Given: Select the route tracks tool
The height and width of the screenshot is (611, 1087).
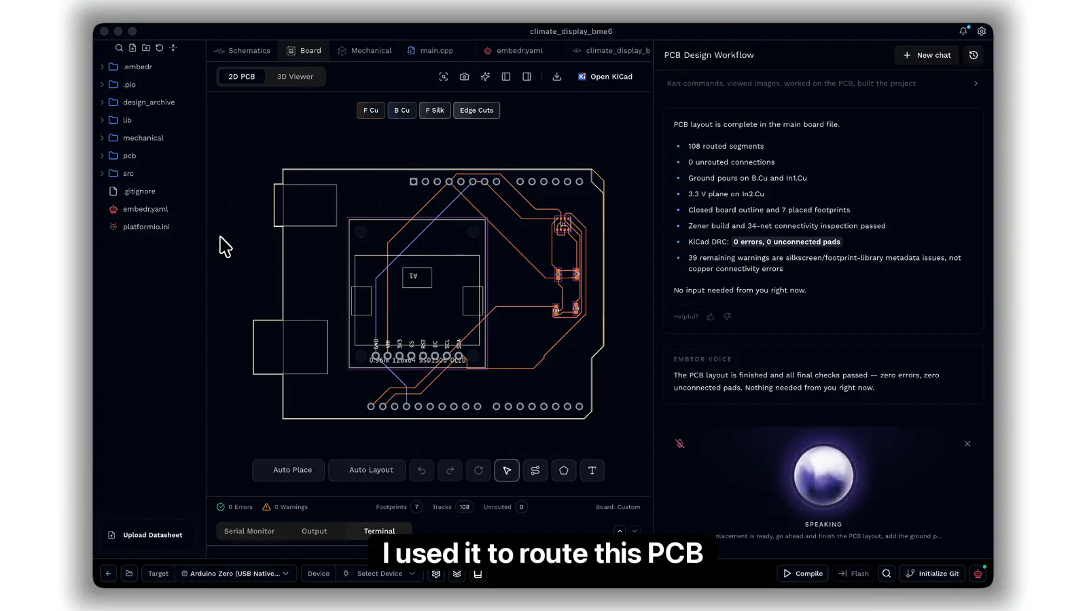Looking at the screenshot, I should pyautogui.click(x=535, y=470).
